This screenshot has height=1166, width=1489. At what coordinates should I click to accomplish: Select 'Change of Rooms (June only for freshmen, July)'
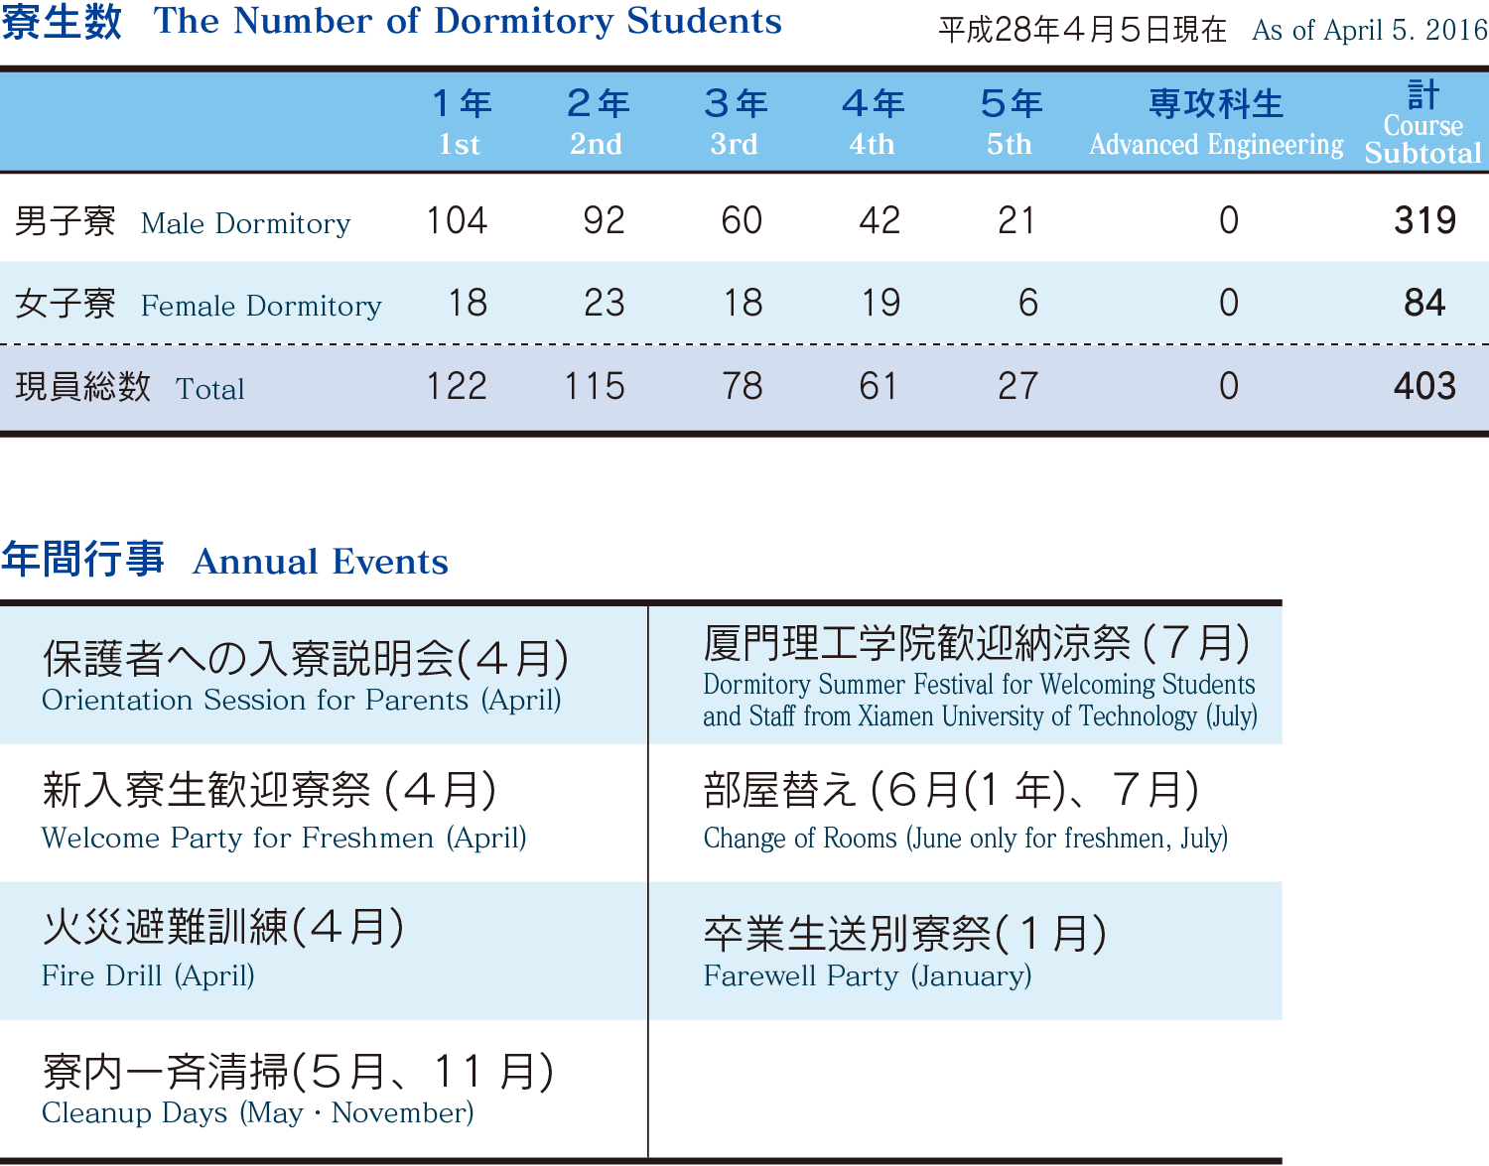966,839
